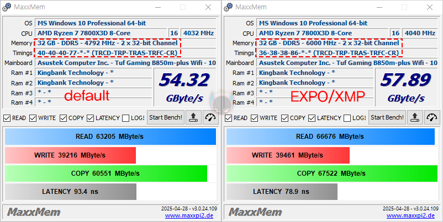This screenshot has width=443, height=222.
Task: Uncheck READ checkbox in right window
Action: click(228, 118)
